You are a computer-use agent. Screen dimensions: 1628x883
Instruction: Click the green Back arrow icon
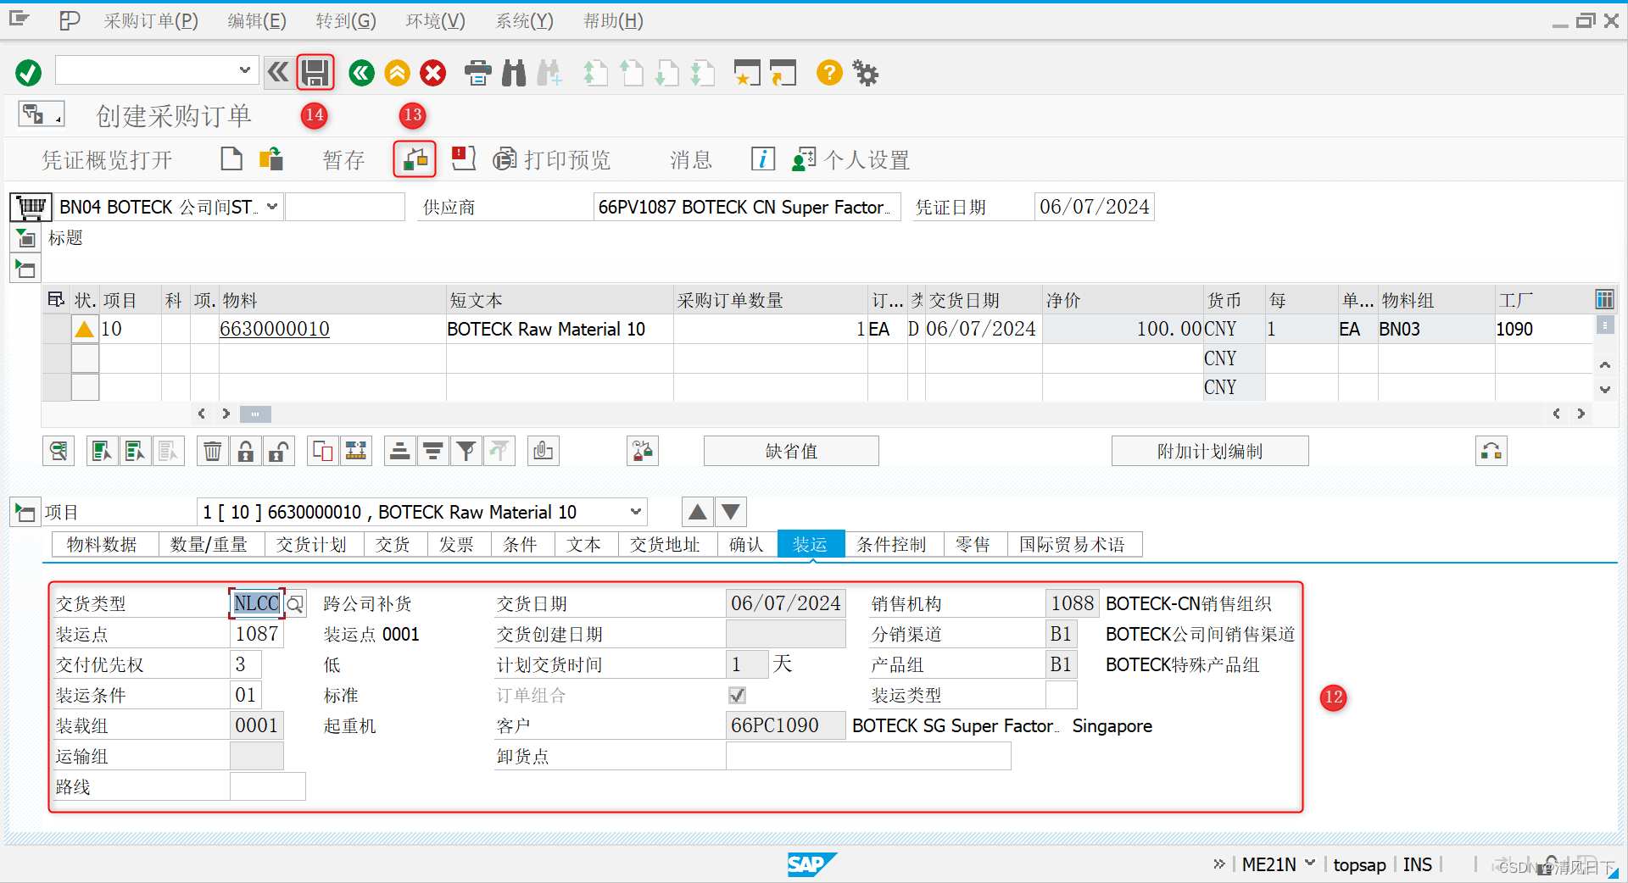tap(361, 73)
